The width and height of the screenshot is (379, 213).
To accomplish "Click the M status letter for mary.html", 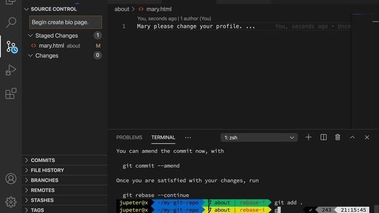I will click(x=98, y=46).
